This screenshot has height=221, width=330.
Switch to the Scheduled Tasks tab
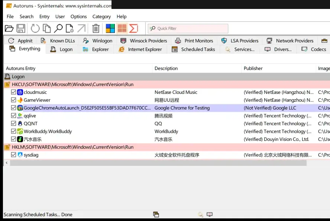(x=193, y=50)
